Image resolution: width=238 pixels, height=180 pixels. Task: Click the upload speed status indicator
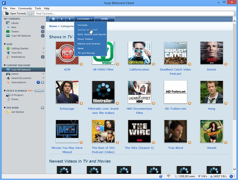tap(218, 176)
